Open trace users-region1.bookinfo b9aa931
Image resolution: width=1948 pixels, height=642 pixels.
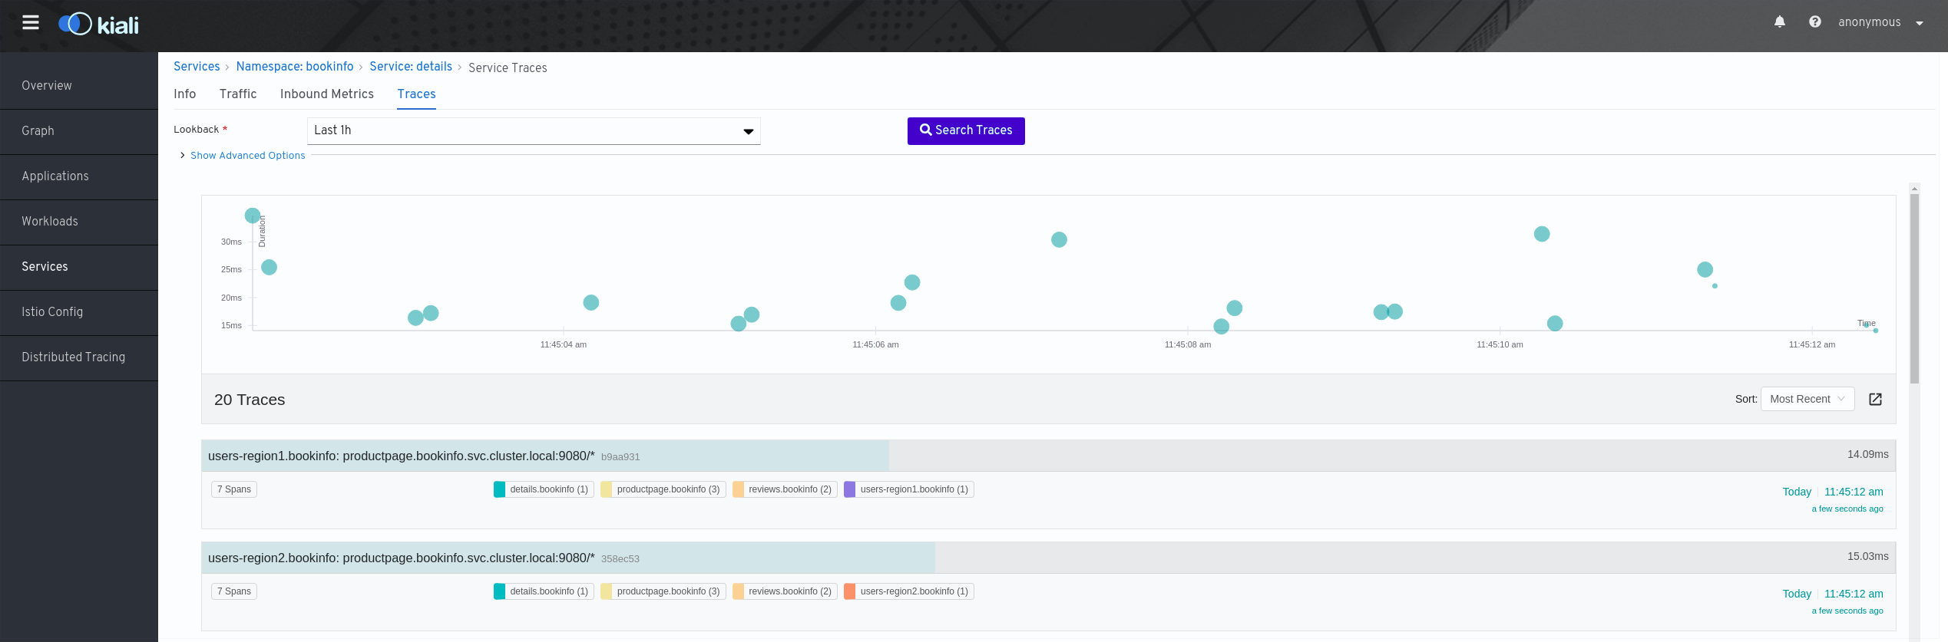click(1048, 456)
